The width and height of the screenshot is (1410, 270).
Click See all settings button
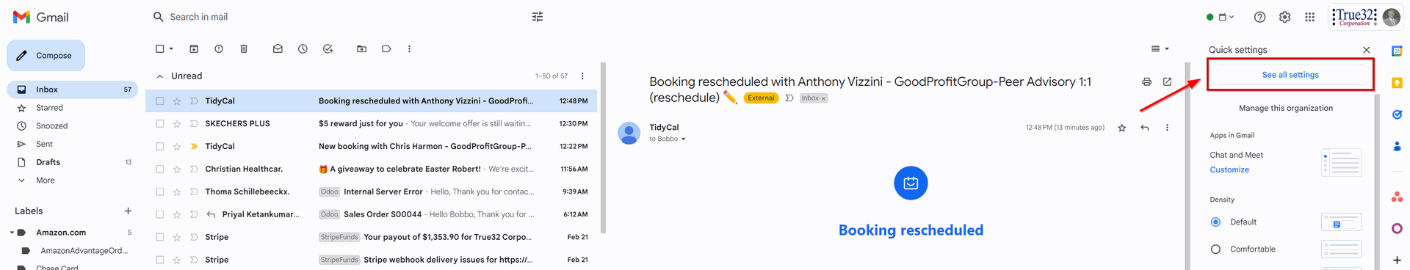[1290, 75]
